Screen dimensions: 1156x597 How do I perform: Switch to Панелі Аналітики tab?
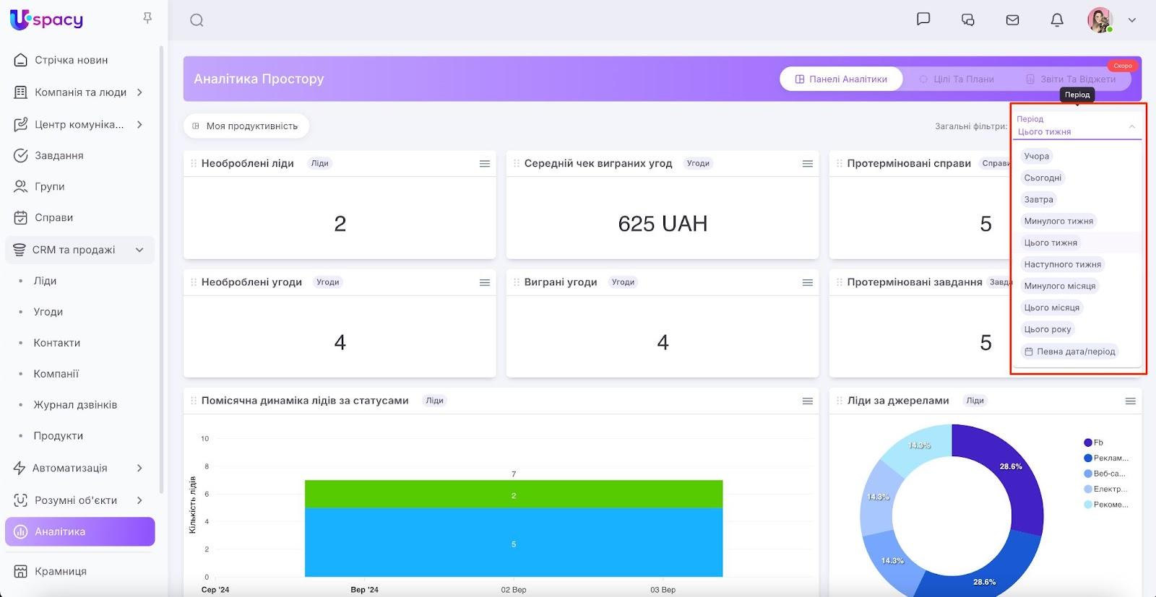tap(841, 79)
